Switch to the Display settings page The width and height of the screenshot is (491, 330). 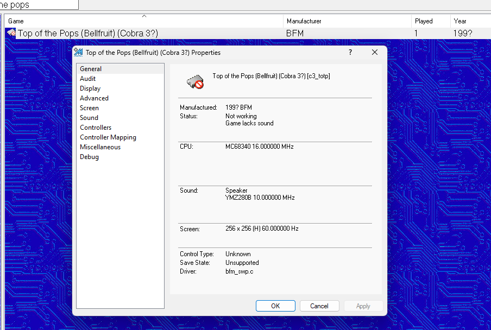[x=90, y=88]
